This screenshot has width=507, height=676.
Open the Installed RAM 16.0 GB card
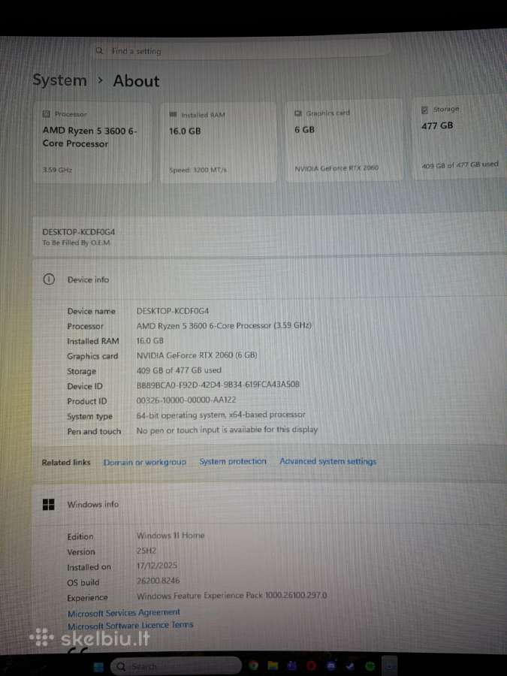tap(218, 143)
